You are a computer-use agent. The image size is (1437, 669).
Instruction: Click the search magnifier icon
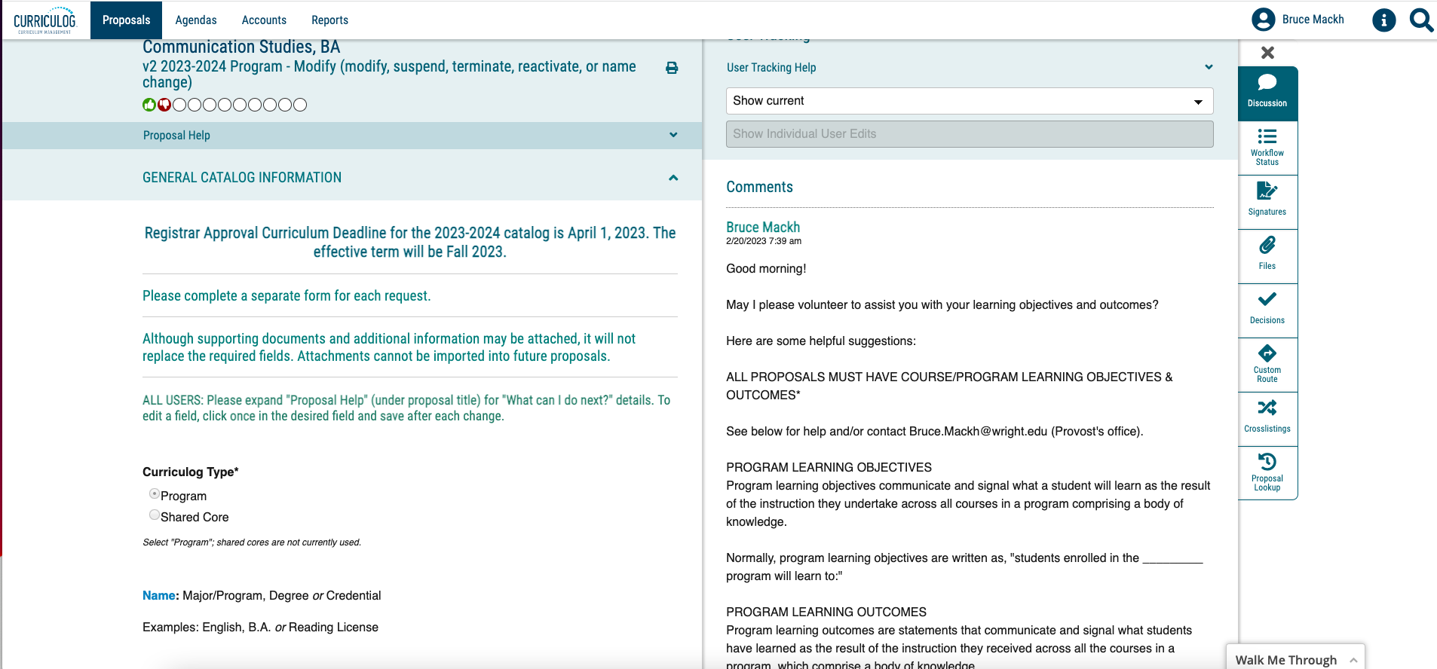[1421, 20]
